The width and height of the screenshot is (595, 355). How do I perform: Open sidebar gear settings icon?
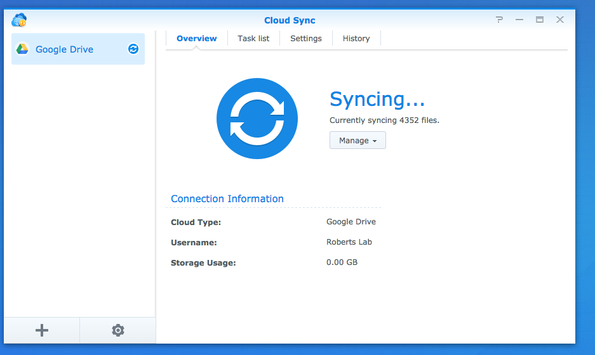pos(117,330)
